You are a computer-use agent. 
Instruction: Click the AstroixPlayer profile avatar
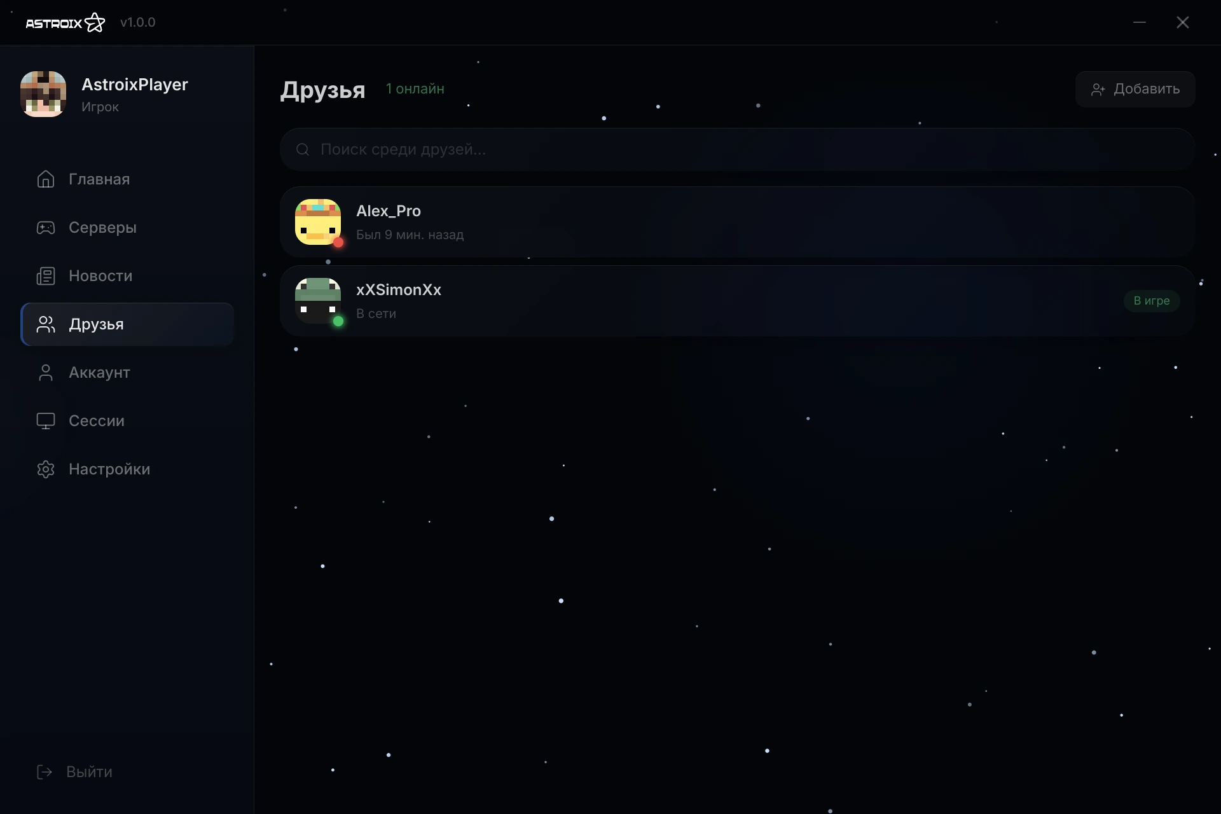[43, 94]
